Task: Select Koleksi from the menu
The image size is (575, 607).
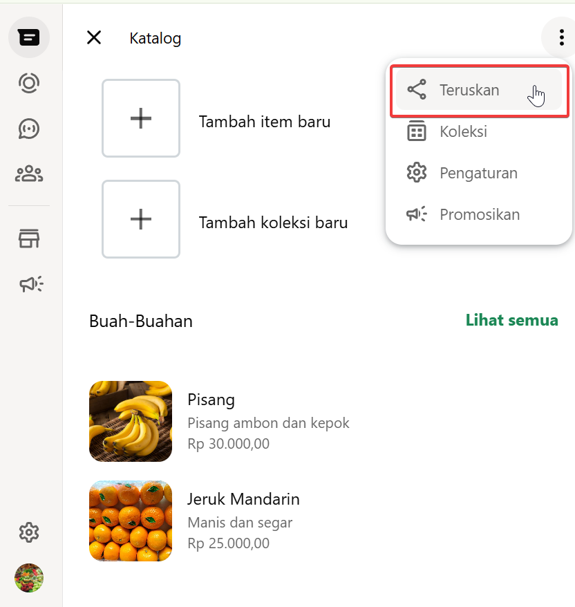Action: pos(463,131)
